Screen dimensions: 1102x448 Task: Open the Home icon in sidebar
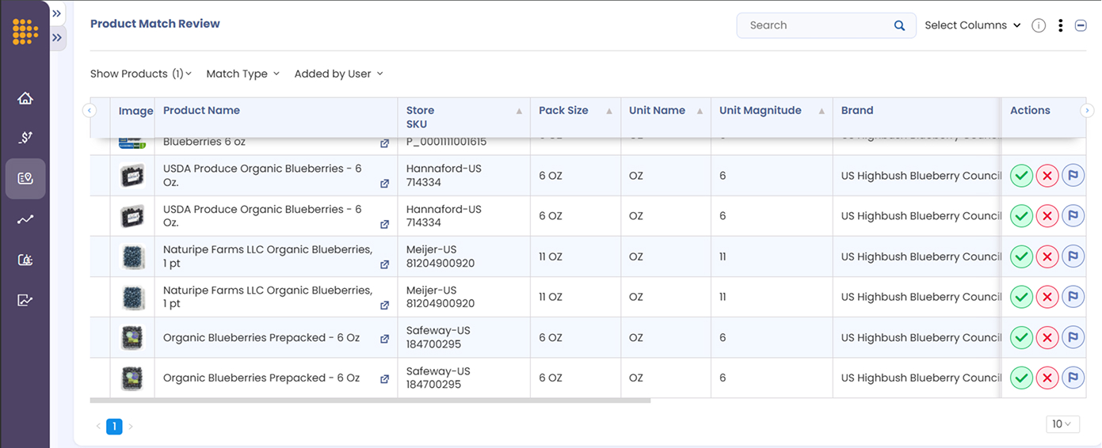(x=25, y=98)
